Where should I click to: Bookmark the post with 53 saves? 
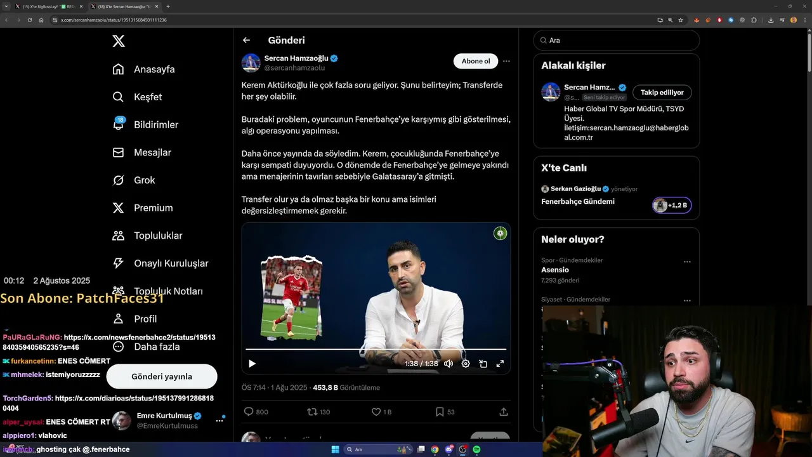[x=445, y=412]
